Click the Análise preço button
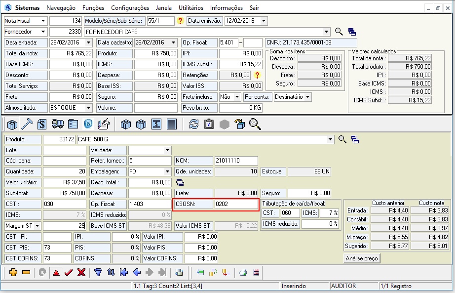The width and height of the screenshot is (455, 293). pos(362,258)
